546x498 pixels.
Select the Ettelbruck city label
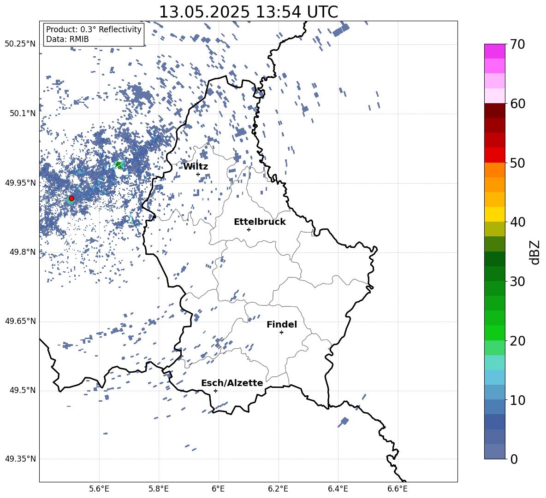260,222
